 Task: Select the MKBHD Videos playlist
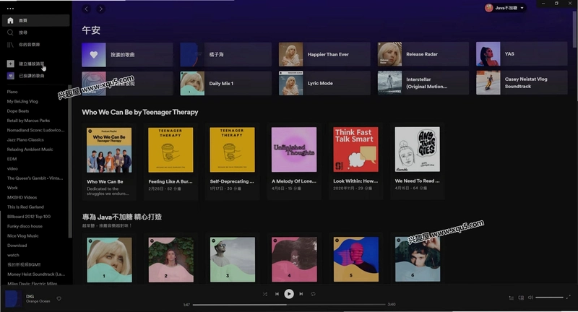22,197
